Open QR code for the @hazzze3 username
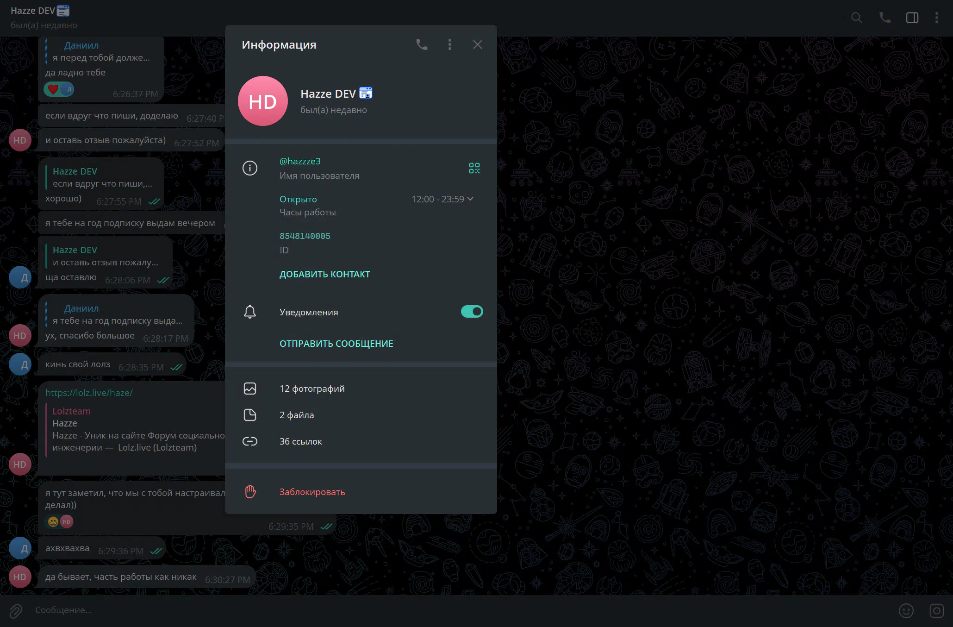 [x=474, y=168]
